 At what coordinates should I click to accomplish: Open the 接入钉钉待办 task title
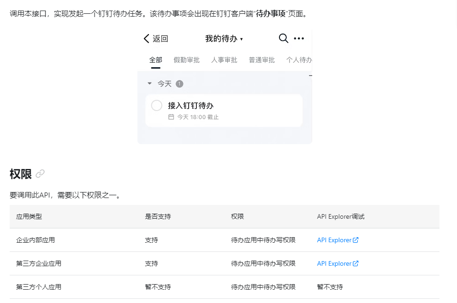(x=190, y=105)
